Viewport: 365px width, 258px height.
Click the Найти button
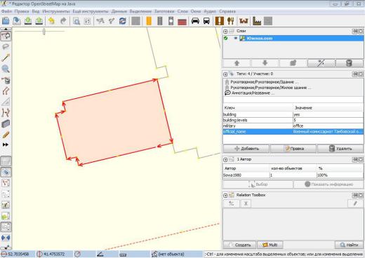coord(349,245)
